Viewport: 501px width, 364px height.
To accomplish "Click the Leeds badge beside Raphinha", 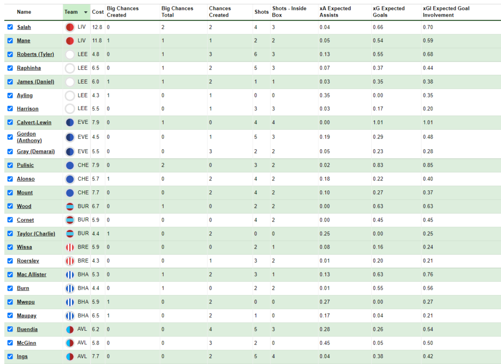I will 70,68.
